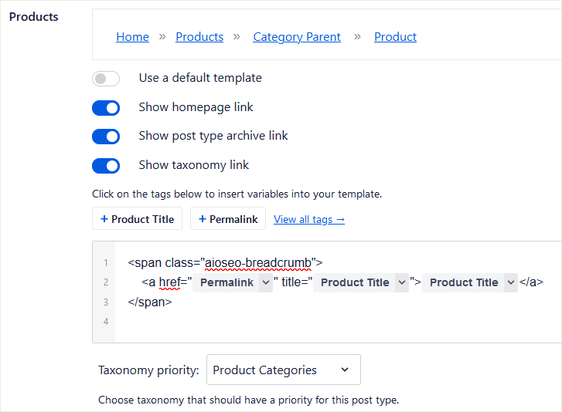Viewport: 562px width, 412px height.
Task: Disable Show post type archive link toggle
Action: pyautogui.click(x=106, y=137)
